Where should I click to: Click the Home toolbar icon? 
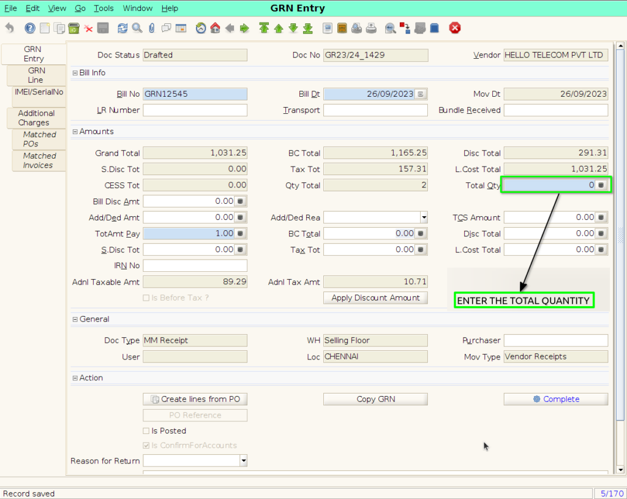pos(215,28)
